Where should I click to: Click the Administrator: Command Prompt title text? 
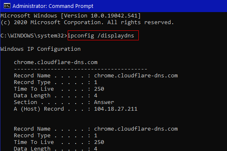[x=53, y=6]
